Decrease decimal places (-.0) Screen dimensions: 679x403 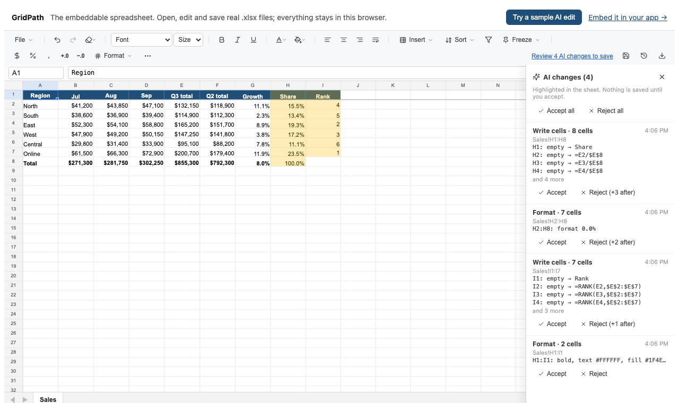(81, 56)
